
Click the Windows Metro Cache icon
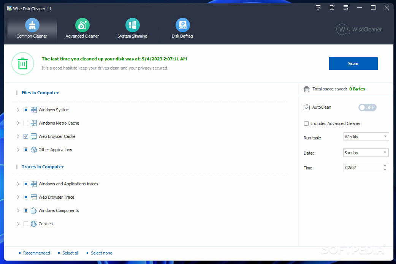[x=33, y=123]
